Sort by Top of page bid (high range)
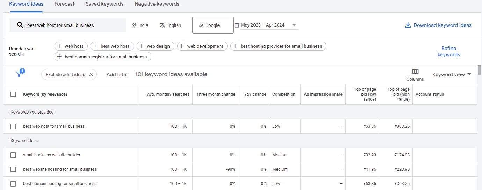 398,94
